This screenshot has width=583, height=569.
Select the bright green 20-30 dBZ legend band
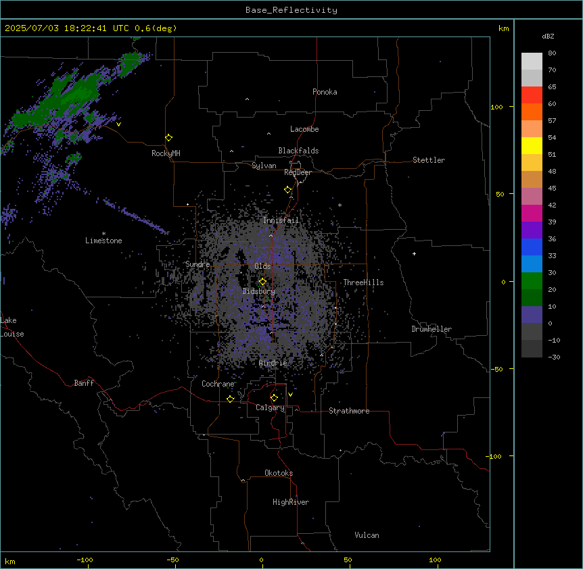coord(532,281)
